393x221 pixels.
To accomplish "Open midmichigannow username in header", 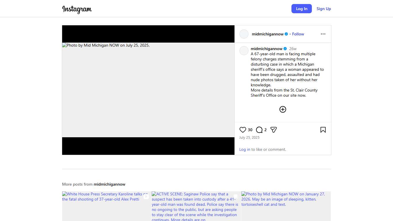I will pyautogui.click(x=268, y=34).
